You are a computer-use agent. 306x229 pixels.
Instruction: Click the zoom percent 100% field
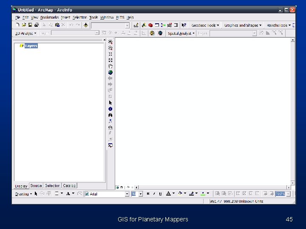(280, 194)
